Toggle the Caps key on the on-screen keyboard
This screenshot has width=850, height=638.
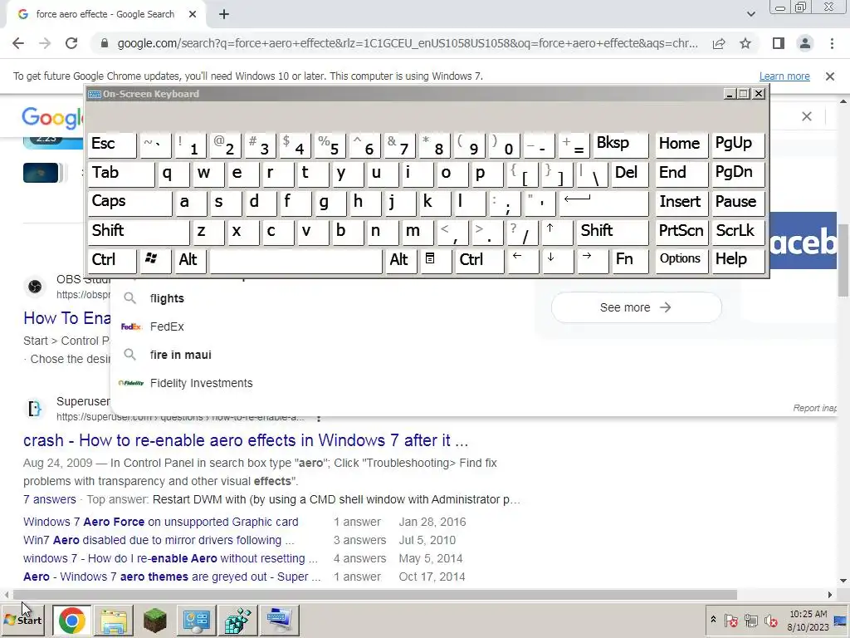coord(129,203)
